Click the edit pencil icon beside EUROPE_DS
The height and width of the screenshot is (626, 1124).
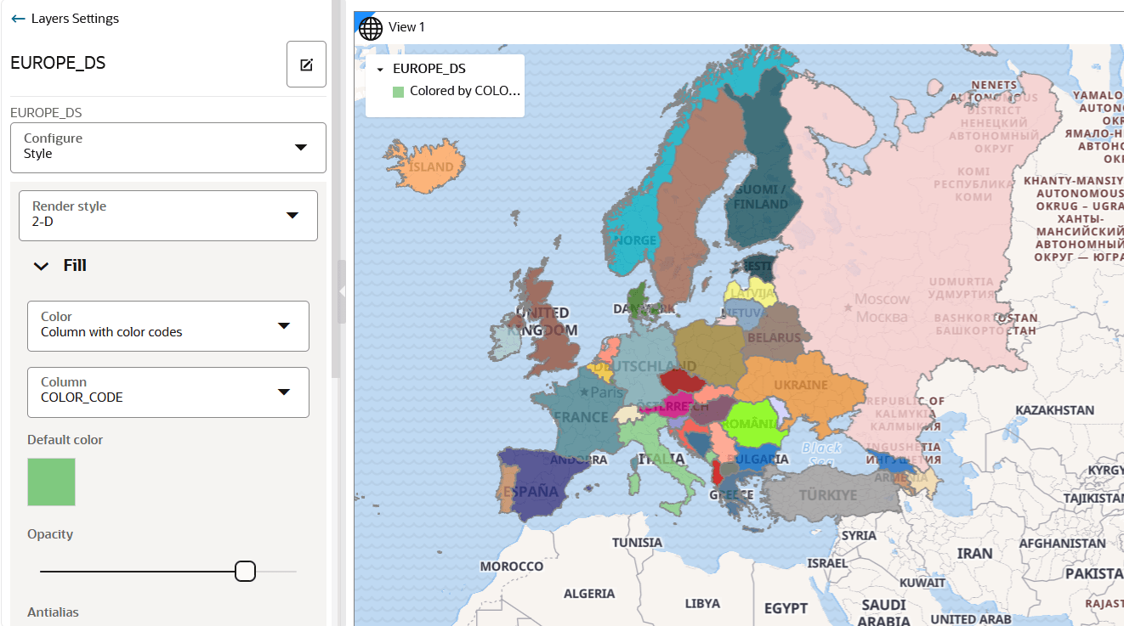point(306,63)
